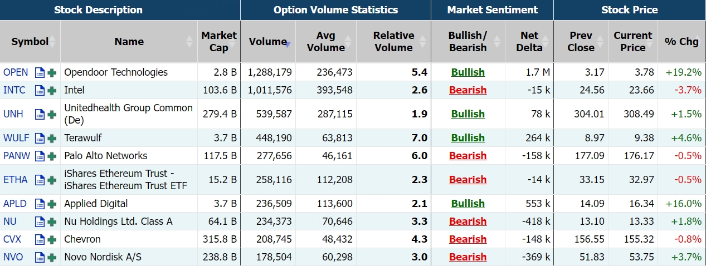Open the document icon for UNH
The width and height of the screenshot is (706, 266).
click(x=40, y=114)
